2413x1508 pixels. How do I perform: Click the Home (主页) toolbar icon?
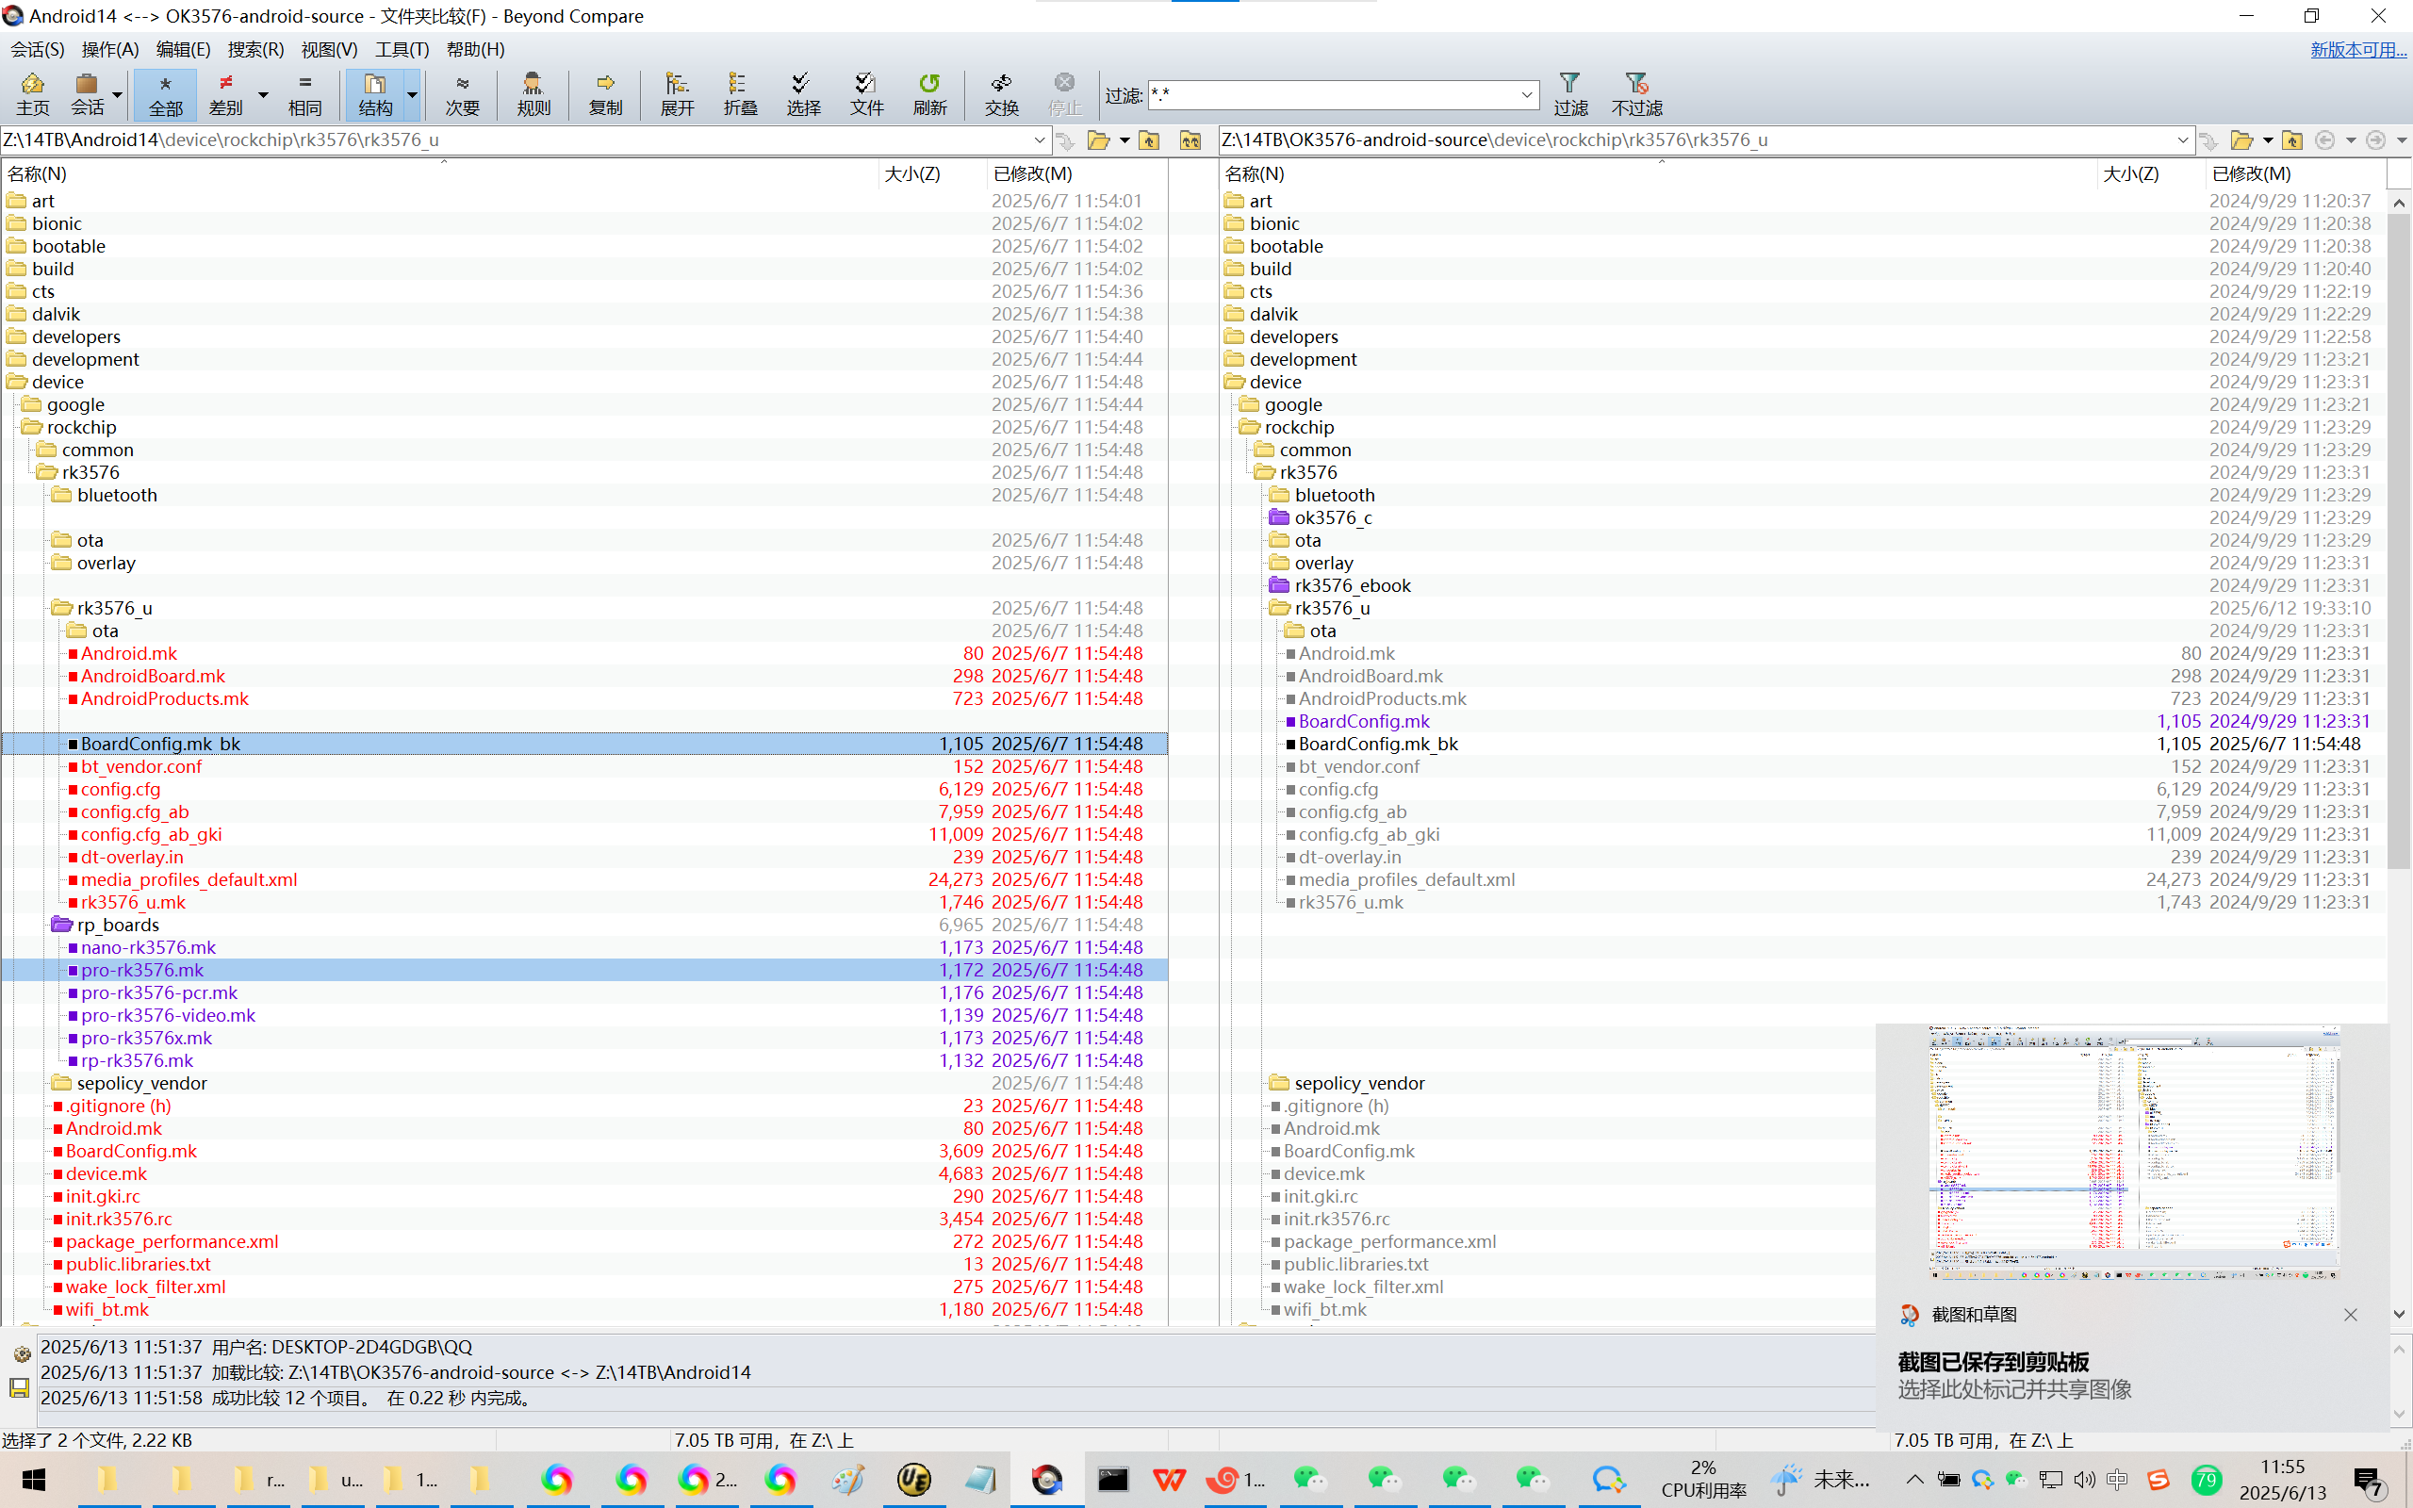click(32, 92)
